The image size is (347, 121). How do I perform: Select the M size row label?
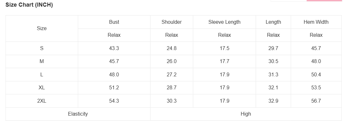(42, 61)
